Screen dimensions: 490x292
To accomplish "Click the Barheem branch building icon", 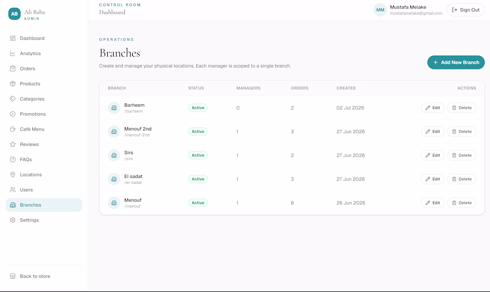I will click(x=114, y=108).
